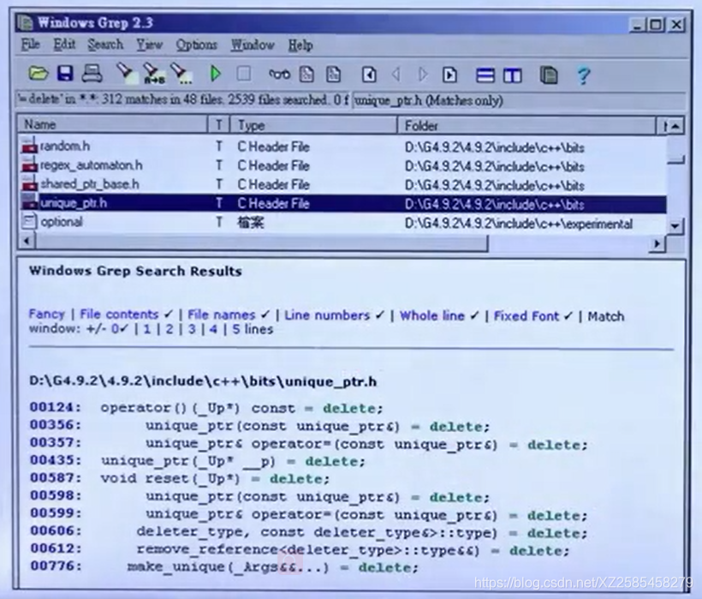Toggle the File contents option link
This screenshot has height=599, width=702.
tap(119, 314)
